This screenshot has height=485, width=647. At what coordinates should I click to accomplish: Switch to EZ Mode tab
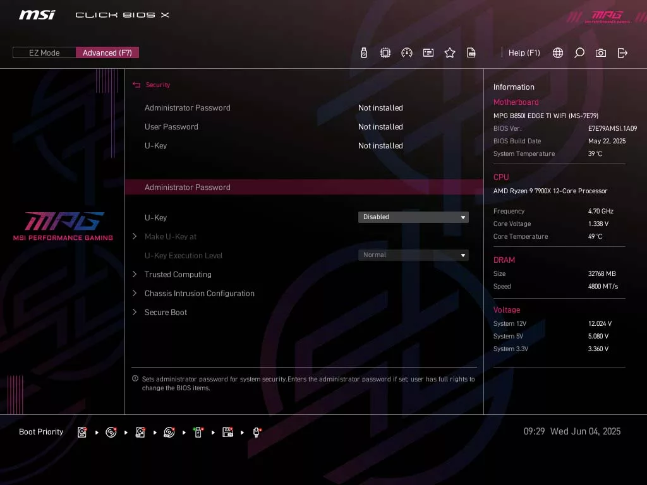[x=44, y=53]
